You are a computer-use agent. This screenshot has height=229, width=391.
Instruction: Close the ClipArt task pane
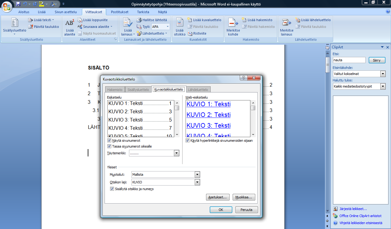pos(388,47)
